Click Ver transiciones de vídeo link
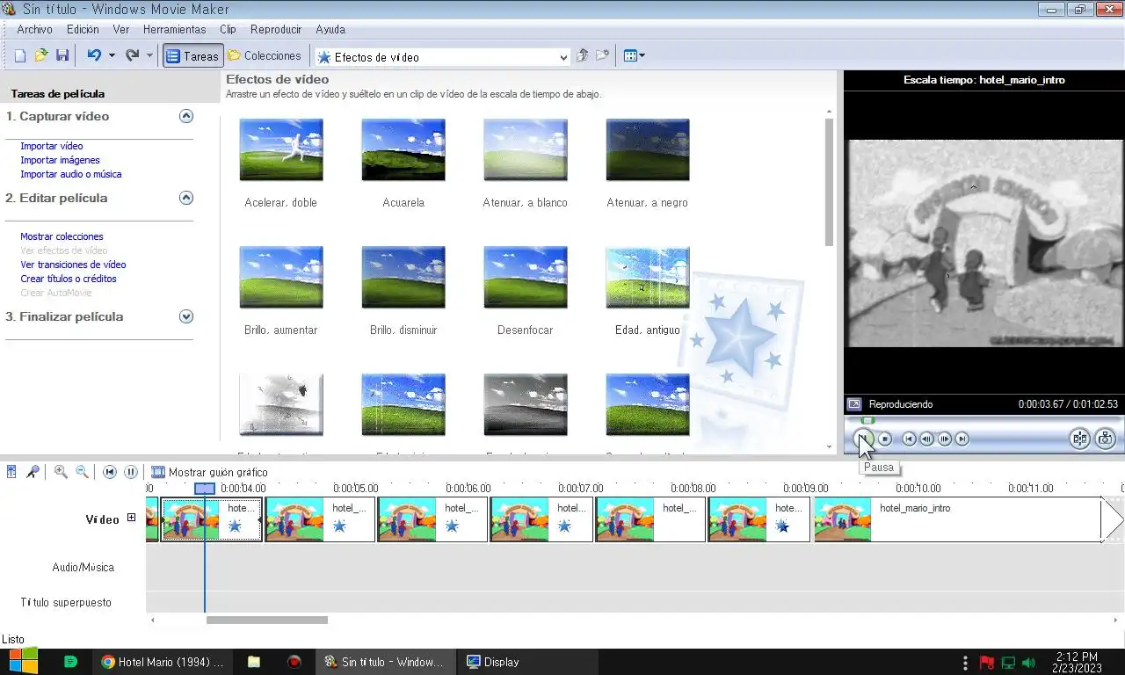This screenshot has width=1125, height=675. coord(73,265)
